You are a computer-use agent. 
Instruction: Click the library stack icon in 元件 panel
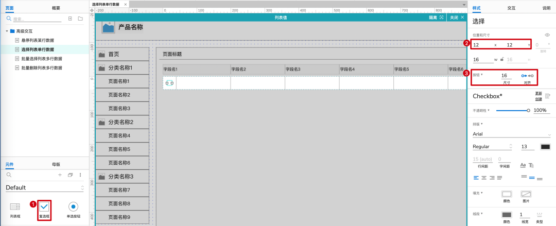[x=70, y=175]
